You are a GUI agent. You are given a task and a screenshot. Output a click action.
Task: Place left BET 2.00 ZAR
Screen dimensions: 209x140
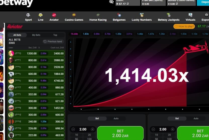(x=120, y=133)
